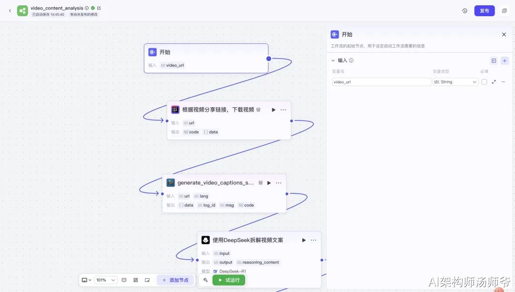The height and width of the screenshot is (292, 515).
Task: Run the generate_video_captions node
Action: [x=268, y=183]
